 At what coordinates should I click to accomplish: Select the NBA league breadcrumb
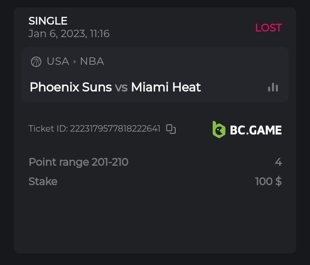[x=92, y=61]
